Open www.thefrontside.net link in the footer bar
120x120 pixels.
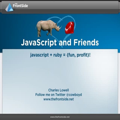[x=60, y=117]
